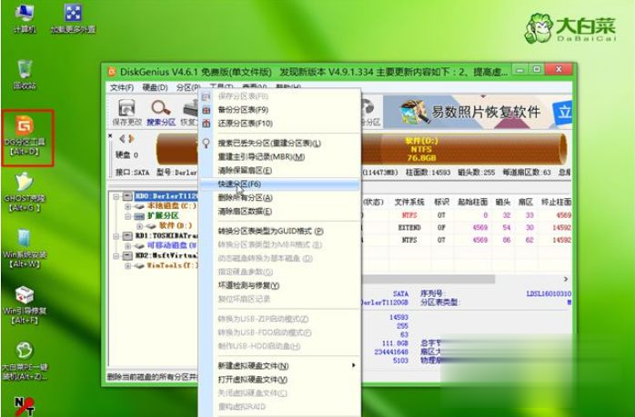This screenshot has height=417, width=635.
Task: Open the computer desktop icon
Action: pyautogui.click(x=25, y=18)
